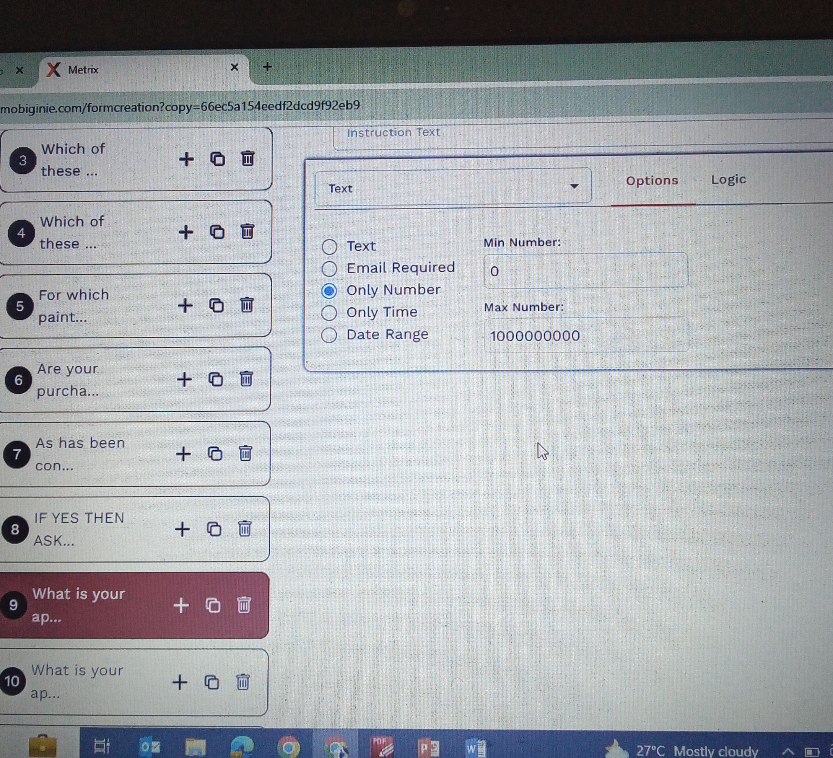This screenshot has width=833, height=758.
Task: Delete question 3 using trash icon
Action: pyautogui.click(x=247, y=159)
